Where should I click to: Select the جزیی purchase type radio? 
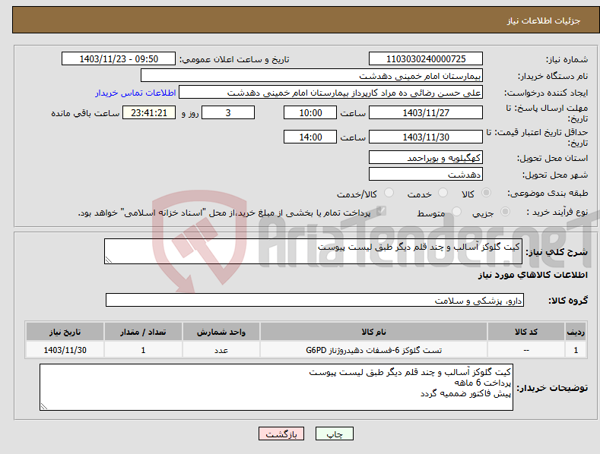(505, 212)
